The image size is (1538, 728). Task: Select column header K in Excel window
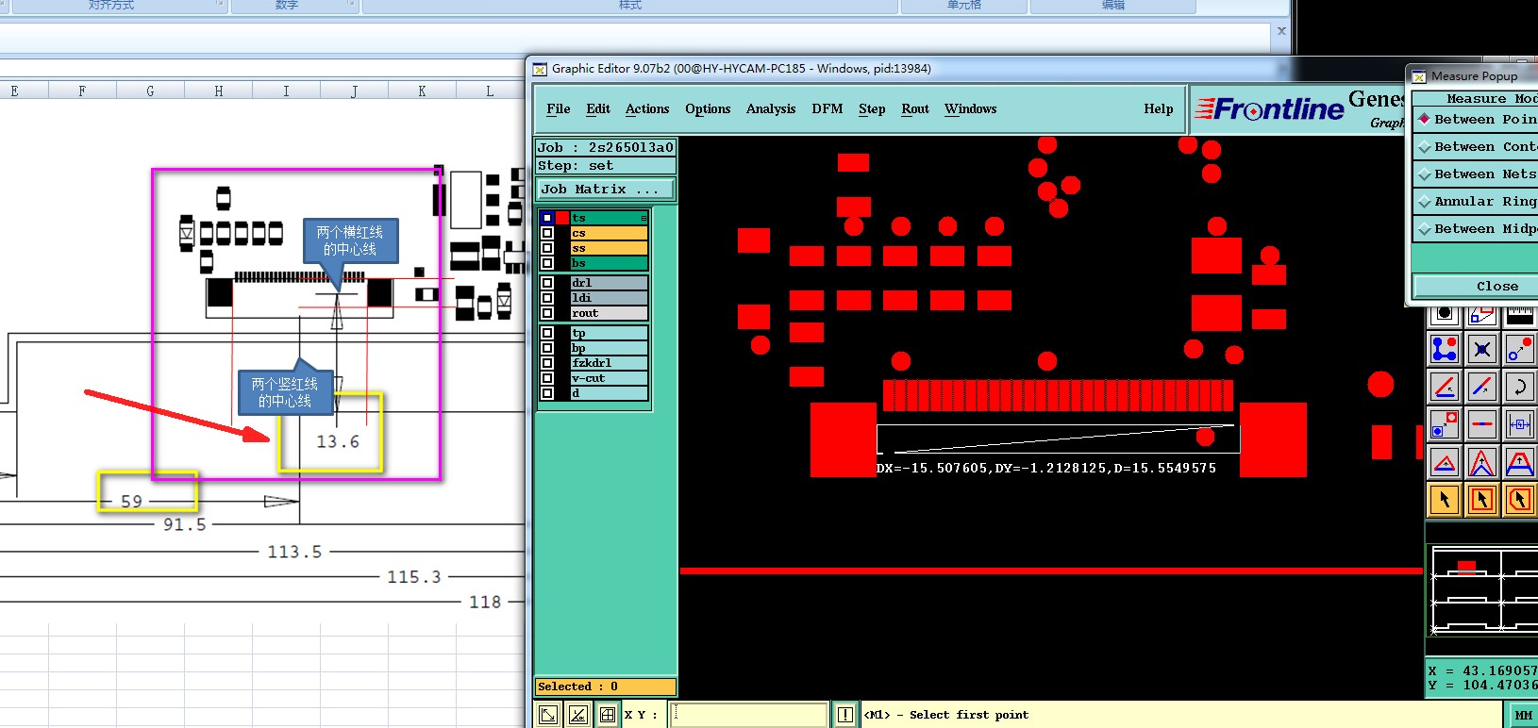tap(422, 91)
